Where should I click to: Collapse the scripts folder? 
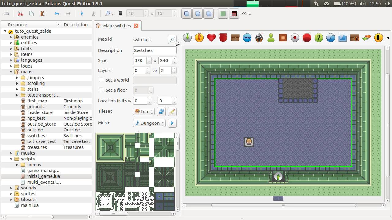coord(11,159)
